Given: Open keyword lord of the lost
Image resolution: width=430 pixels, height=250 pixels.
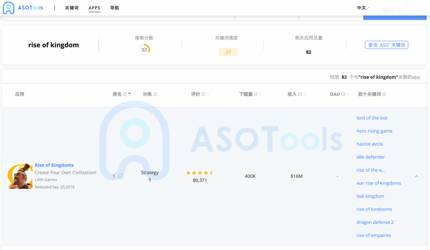Looking at the screenshot, I should (372, 118).
